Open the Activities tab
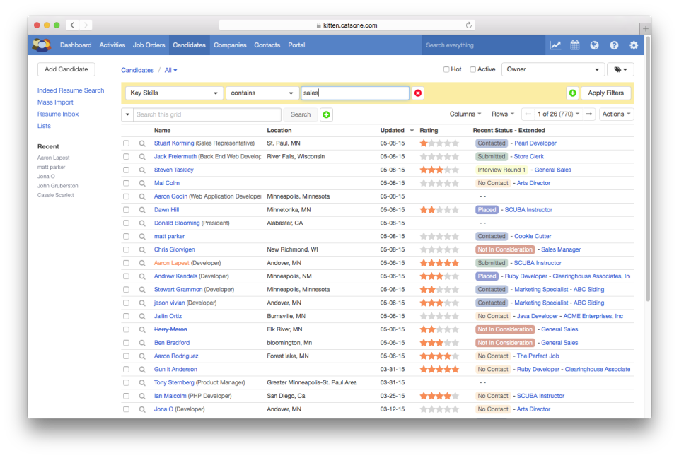679x458 pixels. (112, 45)
